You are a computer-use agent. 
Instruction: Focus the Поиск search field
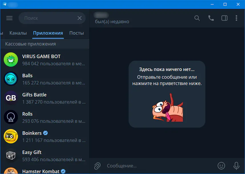tap(52, 18)
